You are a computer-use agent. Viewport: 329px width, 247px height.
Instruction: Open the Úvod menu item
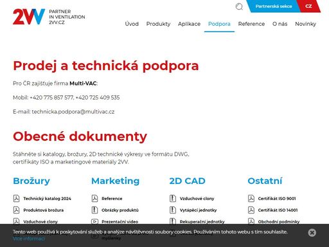click(x=132, y=24)
